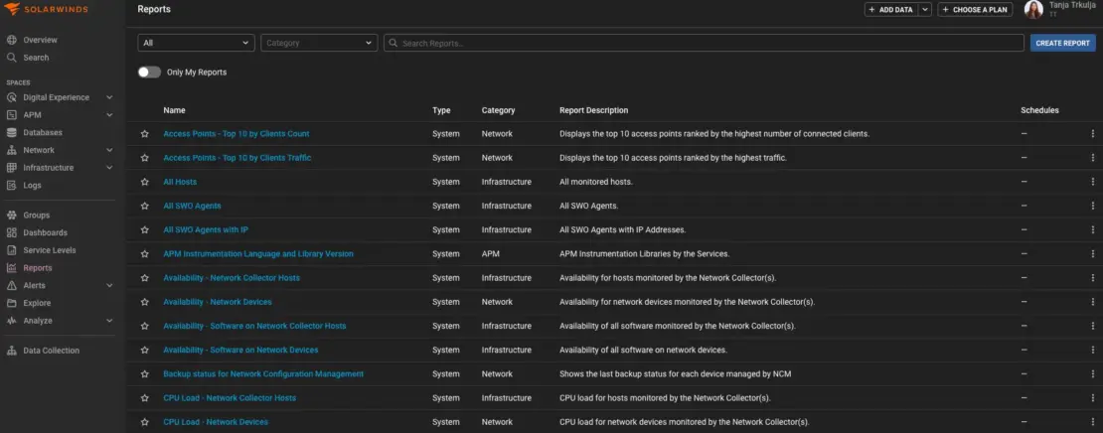
Task: Click the SolarWinds logo
Action: pyautogui.click(x=48, y=9)
